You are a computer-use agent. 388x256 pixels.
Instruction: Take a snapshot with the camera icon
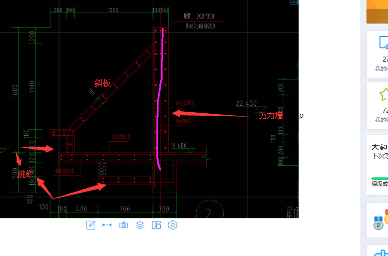pos(123,225)
